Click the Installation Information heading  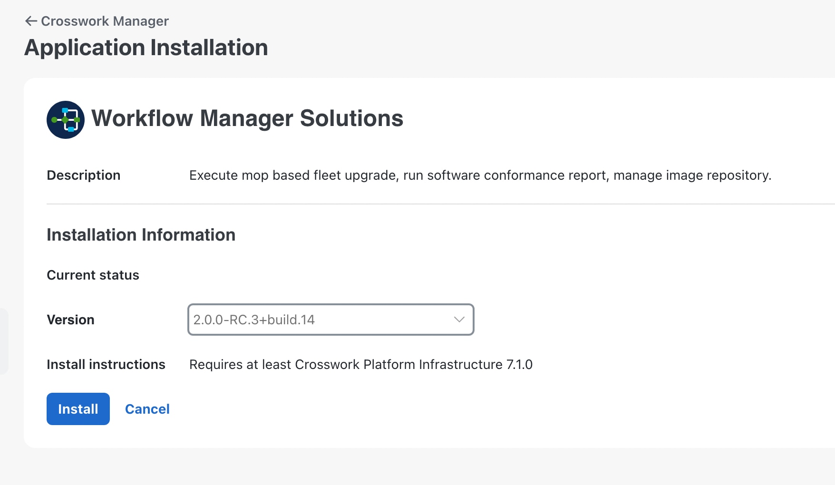[x=141, y=235]
